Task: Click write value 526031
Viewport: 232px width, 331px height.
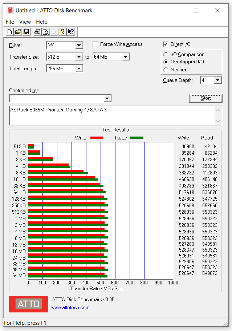Action: click(187, 256)
